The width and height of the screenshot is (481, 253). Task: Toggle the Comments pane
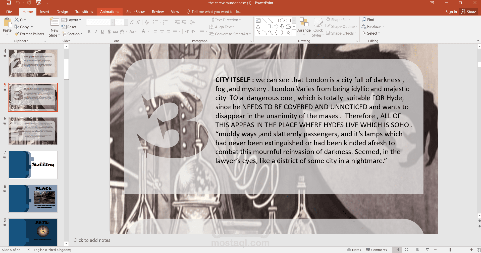pyautogui.click(x=376, y=250)
